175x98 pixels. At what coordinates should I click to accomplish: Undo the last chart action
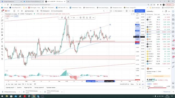click(104, 11)
